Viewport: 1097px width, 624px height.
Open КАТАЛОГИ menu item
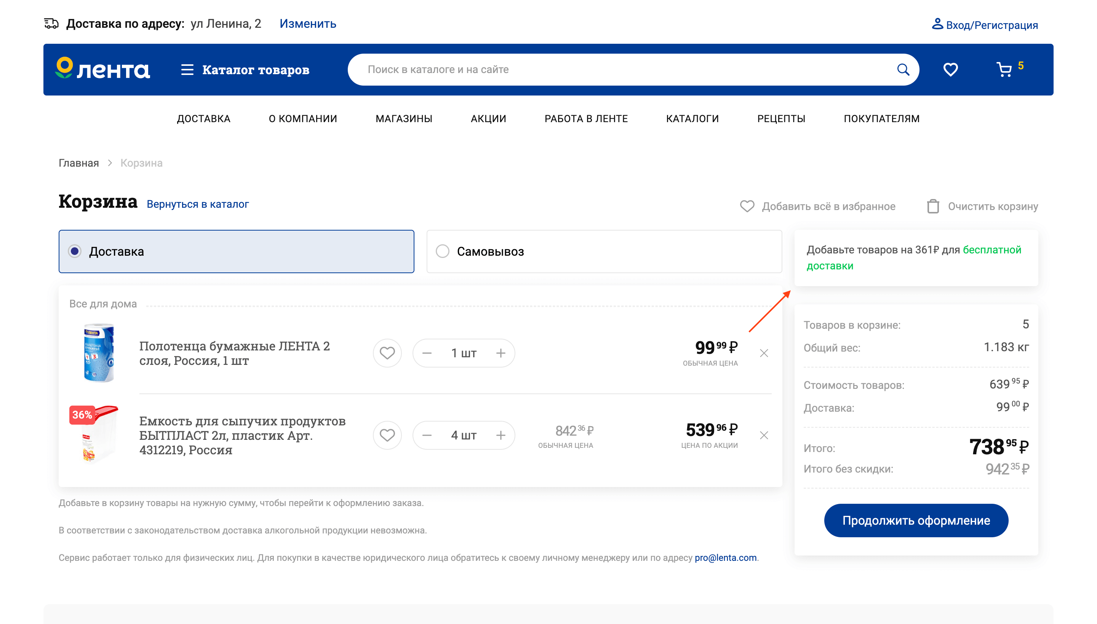pos(692,119)
